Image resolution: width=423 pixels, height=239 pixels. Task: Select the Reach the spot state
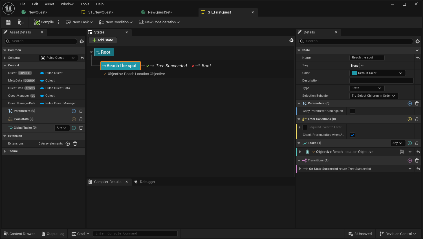[121, 66]
